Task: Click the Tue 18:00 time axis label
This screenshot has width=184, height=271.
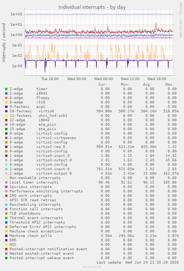Action: [x=50, y=79]
